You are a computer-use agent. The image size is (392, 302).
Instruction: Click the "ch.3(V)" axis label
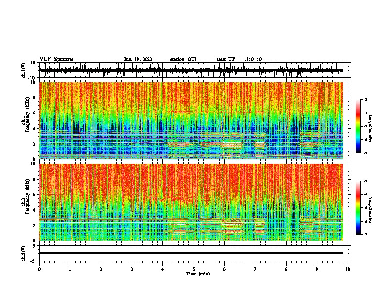coord(24,253)
